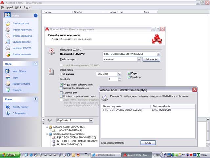210x158 pixels.
Task: Click the Ilość kopii number field
Action: pyautogui.click(x=113, y=79)
